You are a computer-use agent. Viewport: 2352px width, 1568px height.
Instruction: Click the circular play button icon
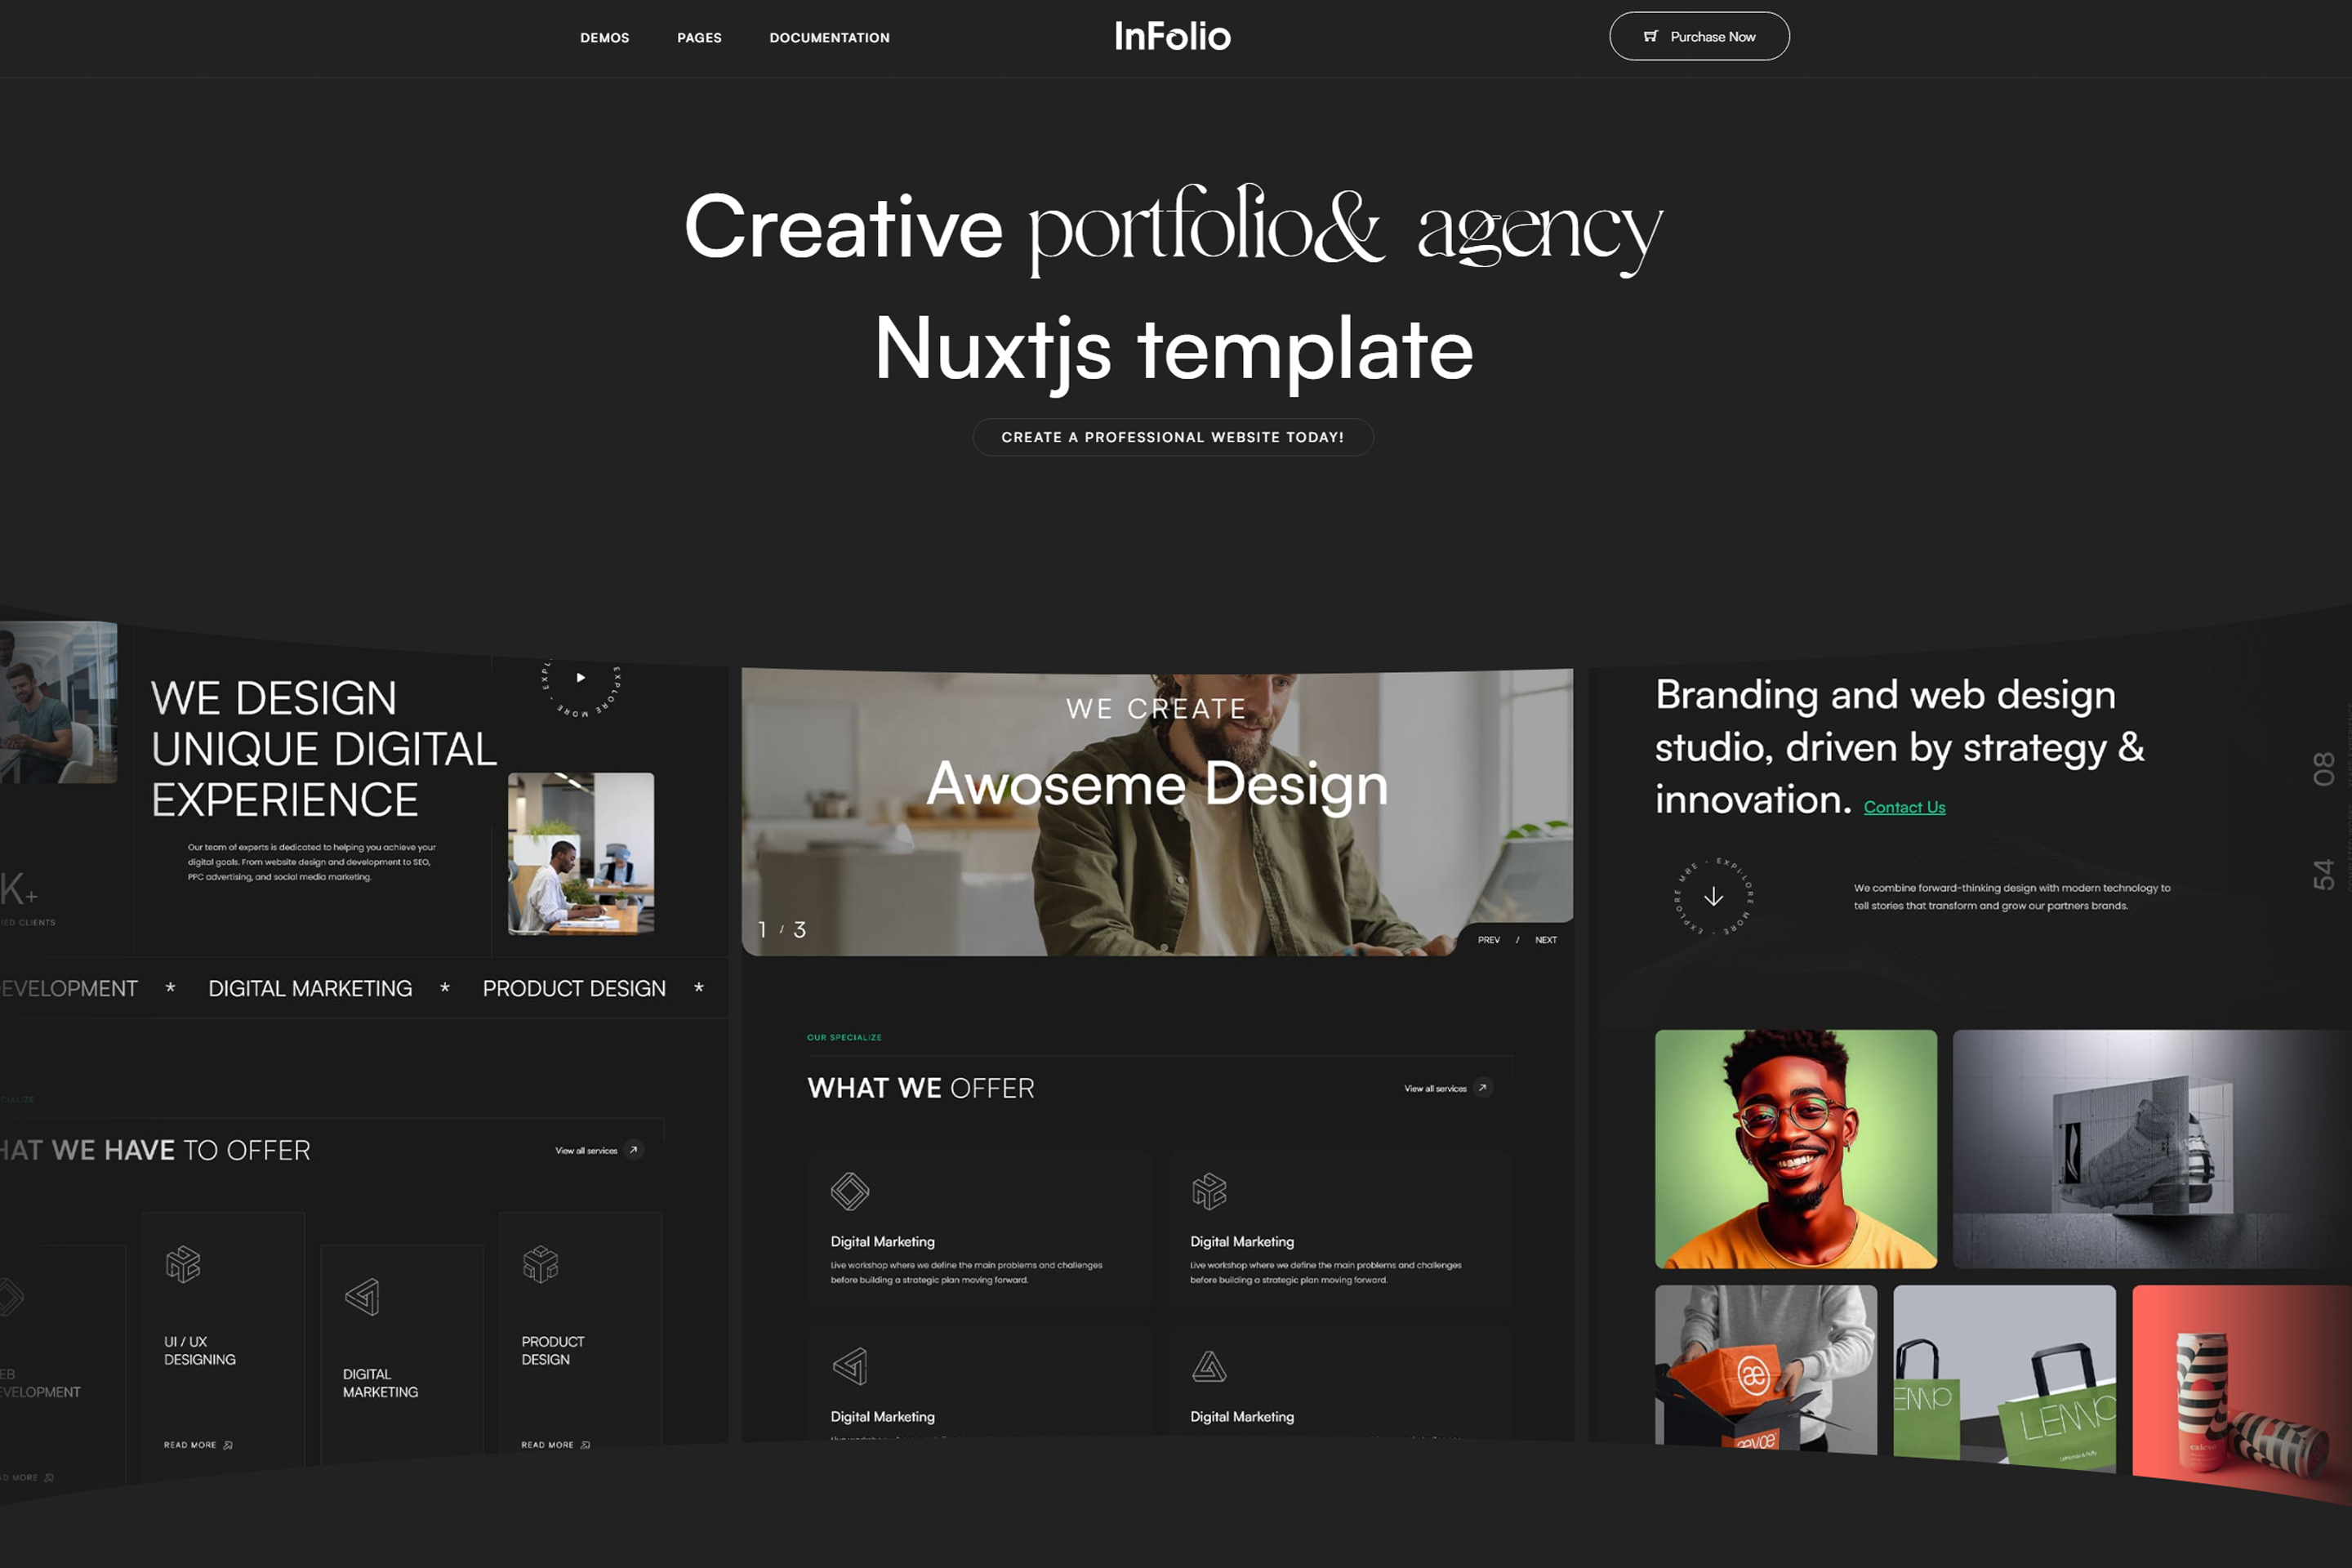580,678
